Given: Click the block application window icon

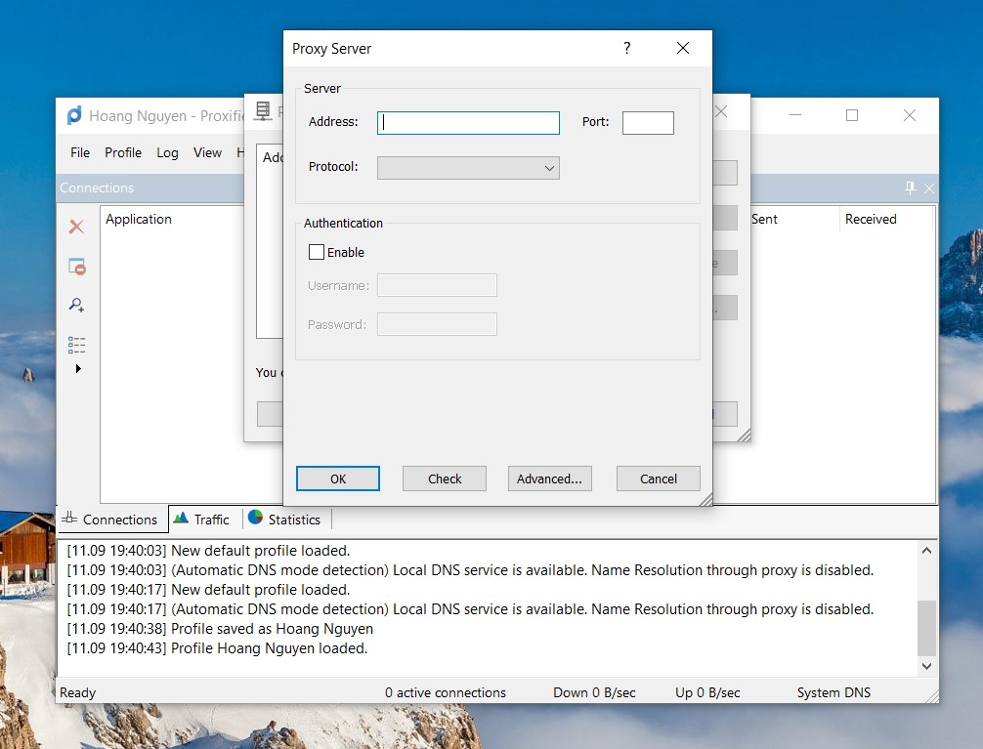Looking at the screenshot, I should [x=76, y=267].
